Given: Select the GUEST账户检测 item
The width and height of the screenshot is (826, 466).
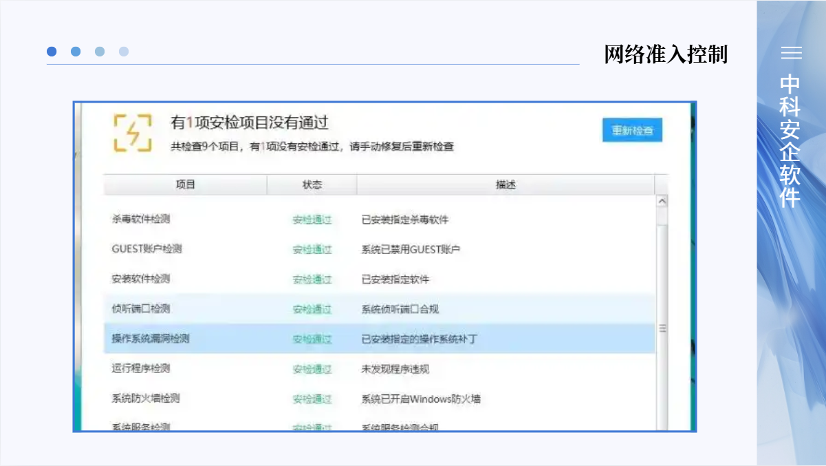Looking at the screenshot, I should point(146,249).
